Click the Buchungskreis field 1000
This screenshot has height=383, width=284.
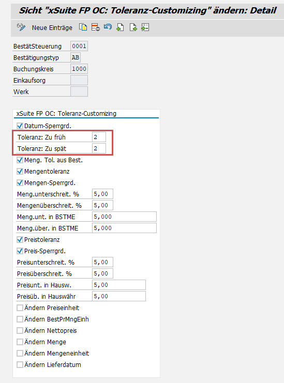pyautogui.click(x=79, y=69)
